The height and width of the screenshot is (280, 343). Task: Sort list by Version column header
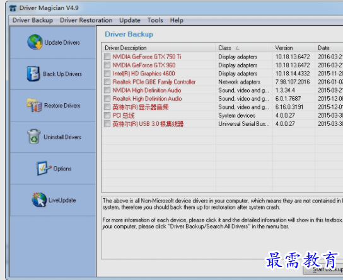click(x=294, y=48)
